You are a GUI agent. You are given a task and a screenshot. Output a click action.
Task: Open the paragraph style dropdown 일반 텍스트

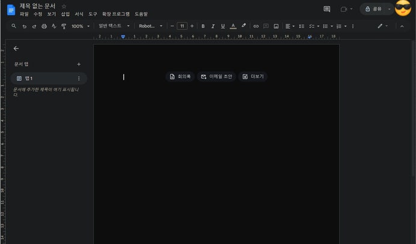114,26
